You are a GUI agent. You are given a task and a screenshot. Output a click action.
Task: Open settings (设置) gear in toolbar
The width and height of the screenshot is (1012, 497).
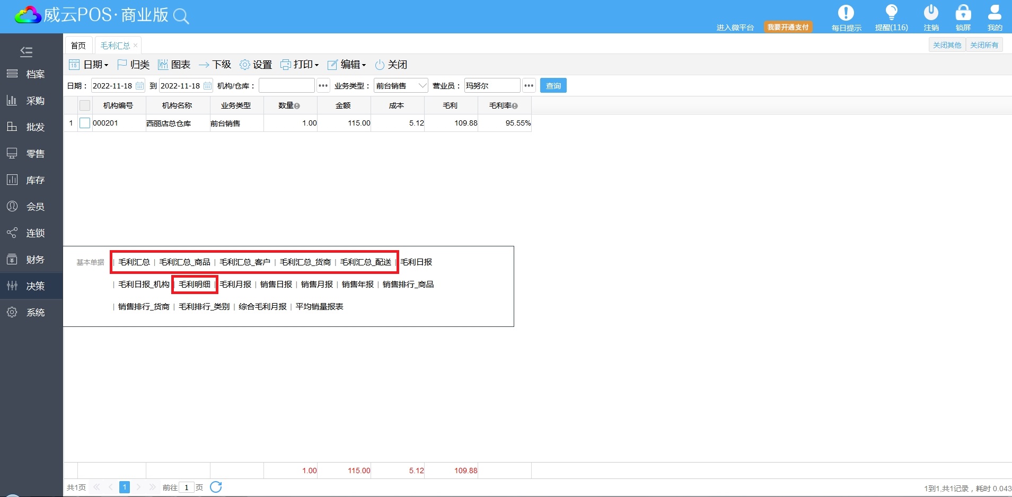pyautogui.click(x=256, y=65)
